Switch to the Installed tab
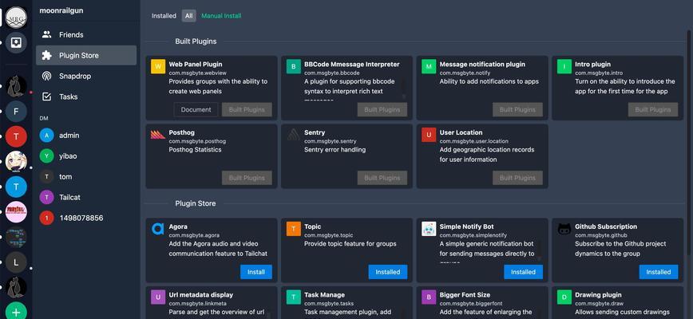Viewport: 693px width, 319px height. (x=164, y=16)
